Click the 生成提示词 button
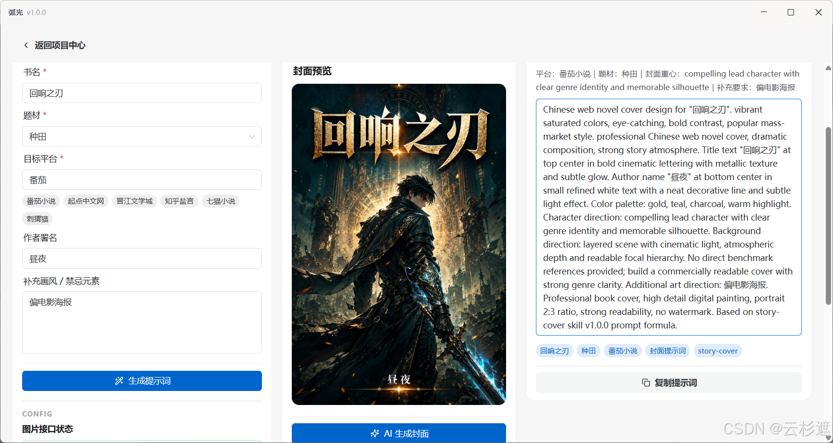 tap(142, 381)
